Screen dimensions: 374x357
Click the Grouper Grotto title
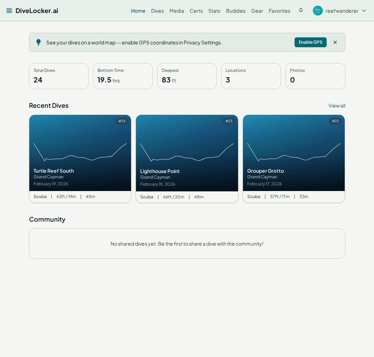coord(266,171)
